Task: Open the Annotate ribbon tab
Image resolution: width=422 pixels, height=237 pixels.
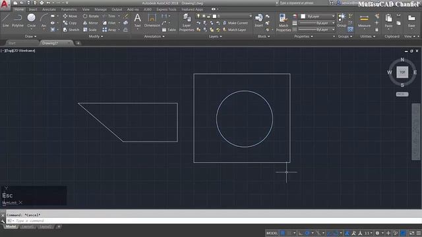Action: [49, 9]
